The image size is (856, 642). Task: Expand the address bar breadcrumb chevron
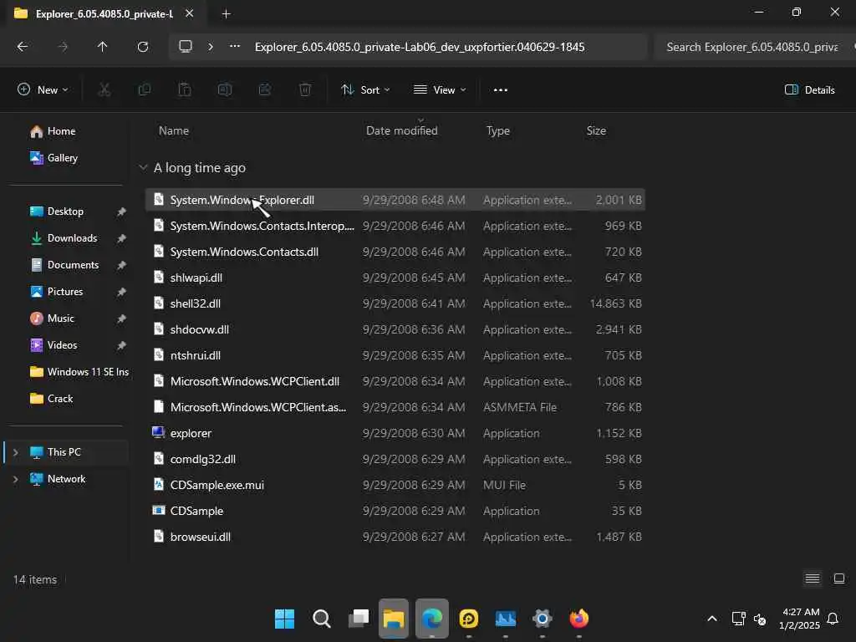[x=211, y=47]
